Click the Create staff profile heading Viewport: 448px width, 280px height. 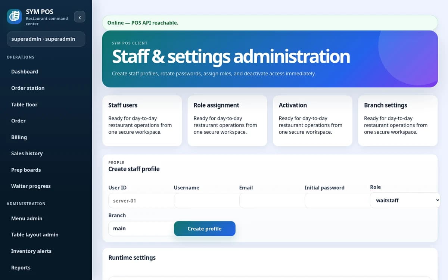pos(134,169)
